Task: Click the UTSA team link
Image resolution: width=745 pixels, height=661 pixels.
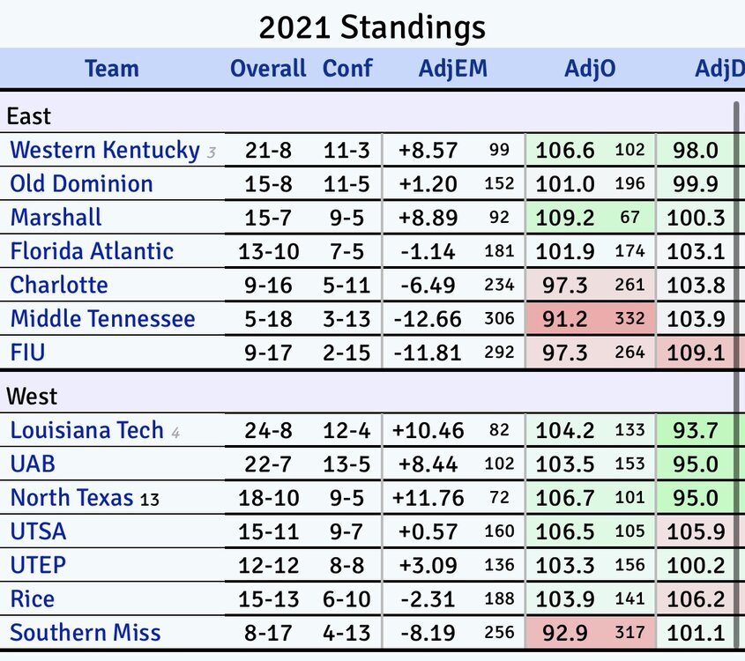Action: pos(38,531)
